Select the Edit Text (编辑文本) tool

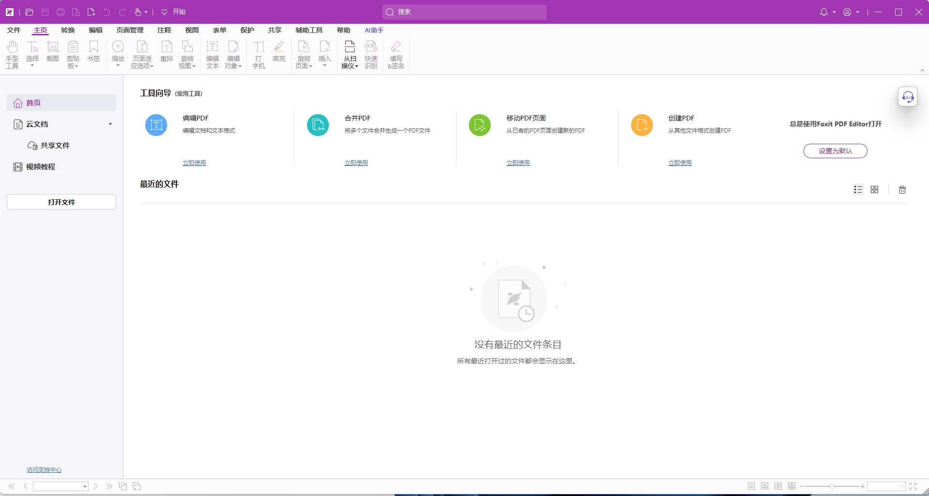coord(213,54)
